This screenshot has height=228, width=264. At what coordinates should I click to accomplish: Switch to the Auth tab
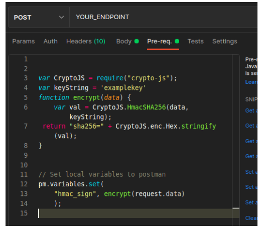51,41
